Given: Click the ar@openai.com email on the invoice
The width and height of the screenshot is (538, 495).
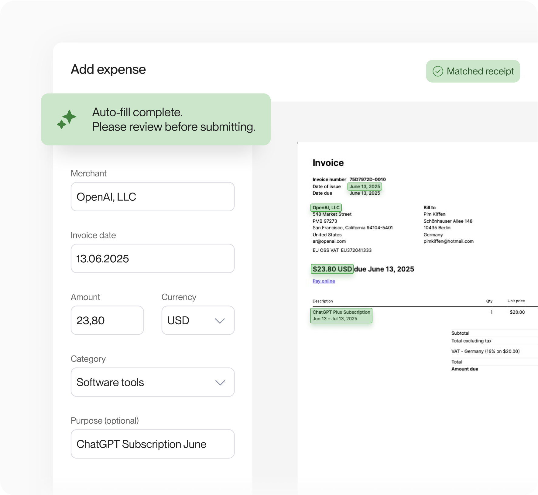Looking at the screenshot, I should 329,241.
